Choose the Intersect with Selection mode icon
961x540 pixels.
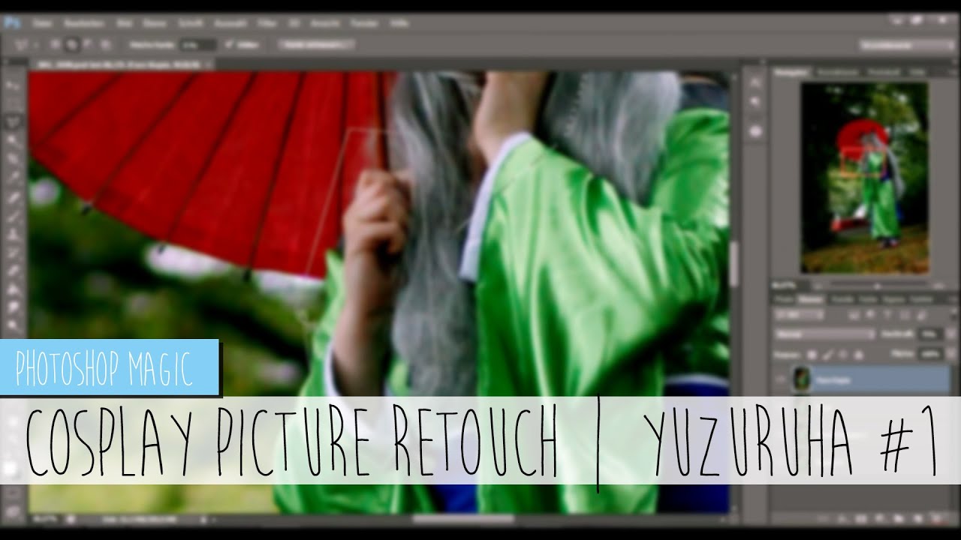coord(105,45)
